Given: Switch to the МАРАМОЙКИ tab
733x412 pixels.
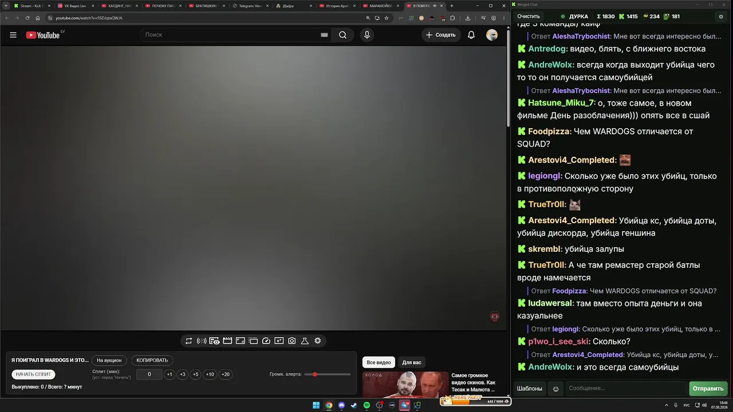Looking at the screenshot, I should (x=381, y=6).
